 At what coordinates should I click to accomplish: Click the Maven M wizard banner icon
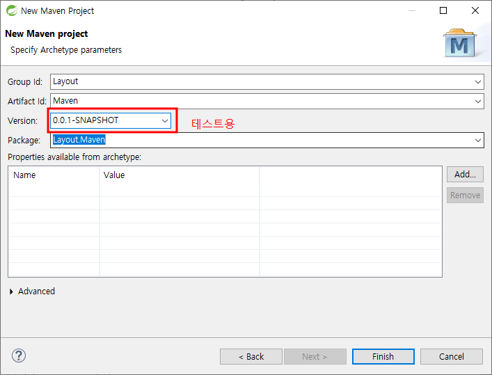point(460,43)
